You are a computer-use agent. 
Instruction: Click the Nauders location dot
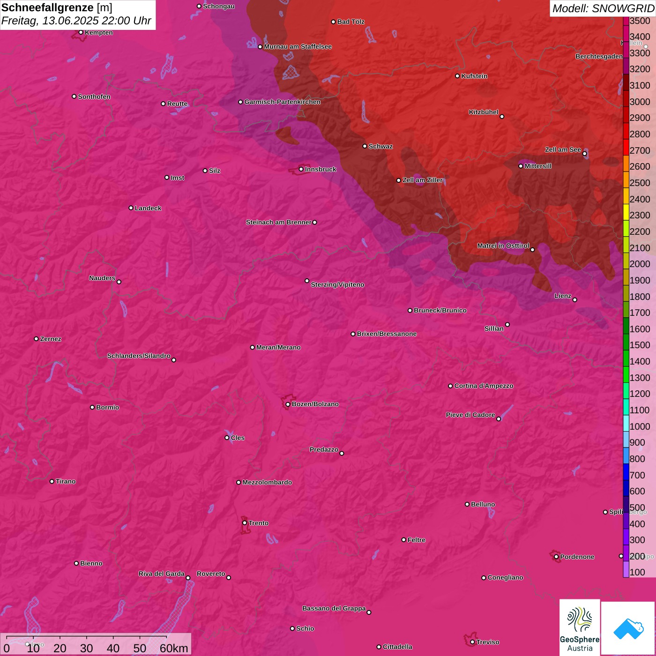[x=119, y=282]
